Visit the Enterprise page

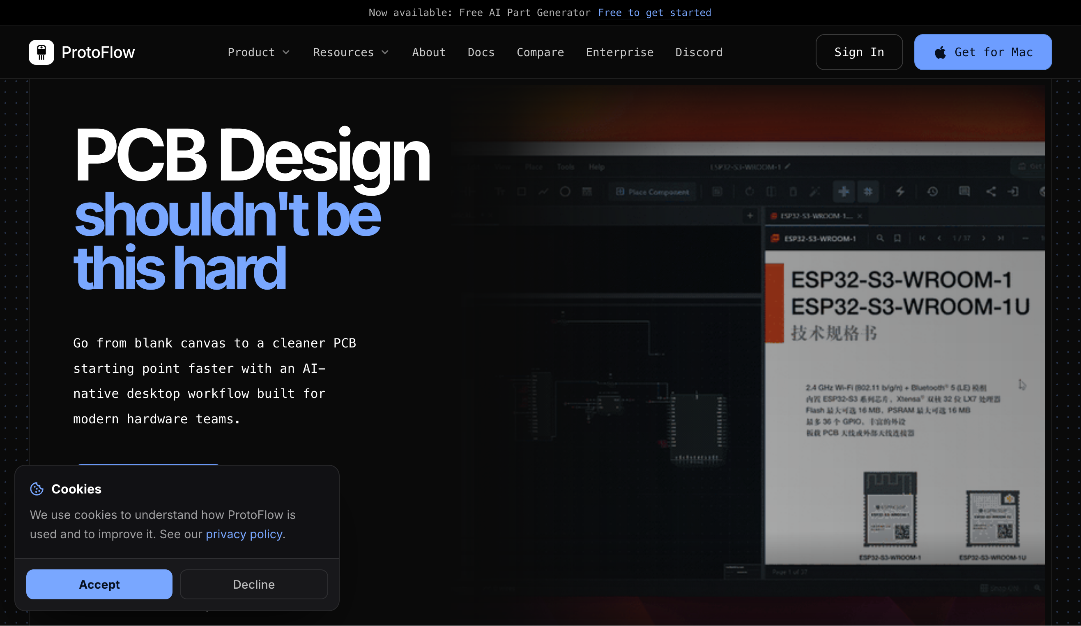click(619, 52)
